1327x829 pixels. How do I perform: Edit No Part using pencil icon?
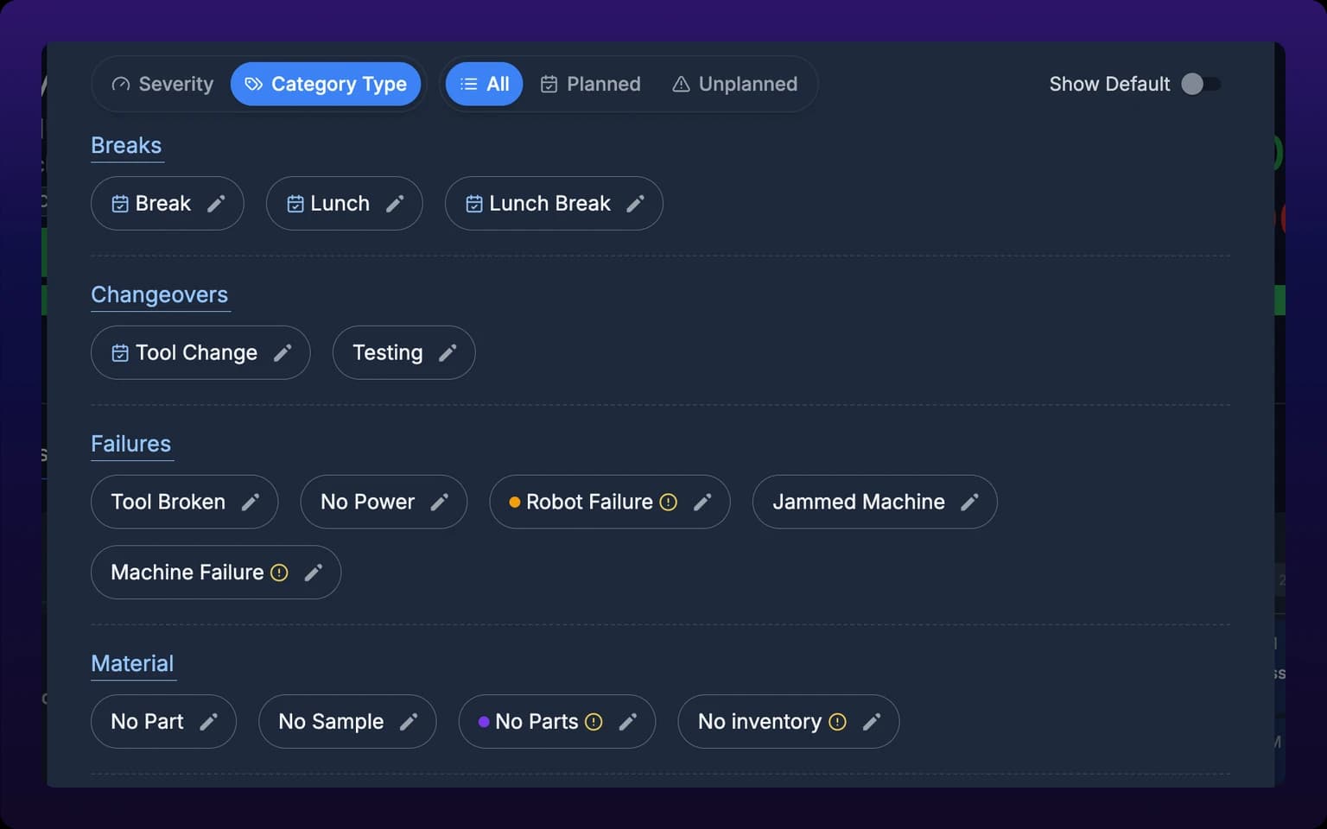click(209, 722)
